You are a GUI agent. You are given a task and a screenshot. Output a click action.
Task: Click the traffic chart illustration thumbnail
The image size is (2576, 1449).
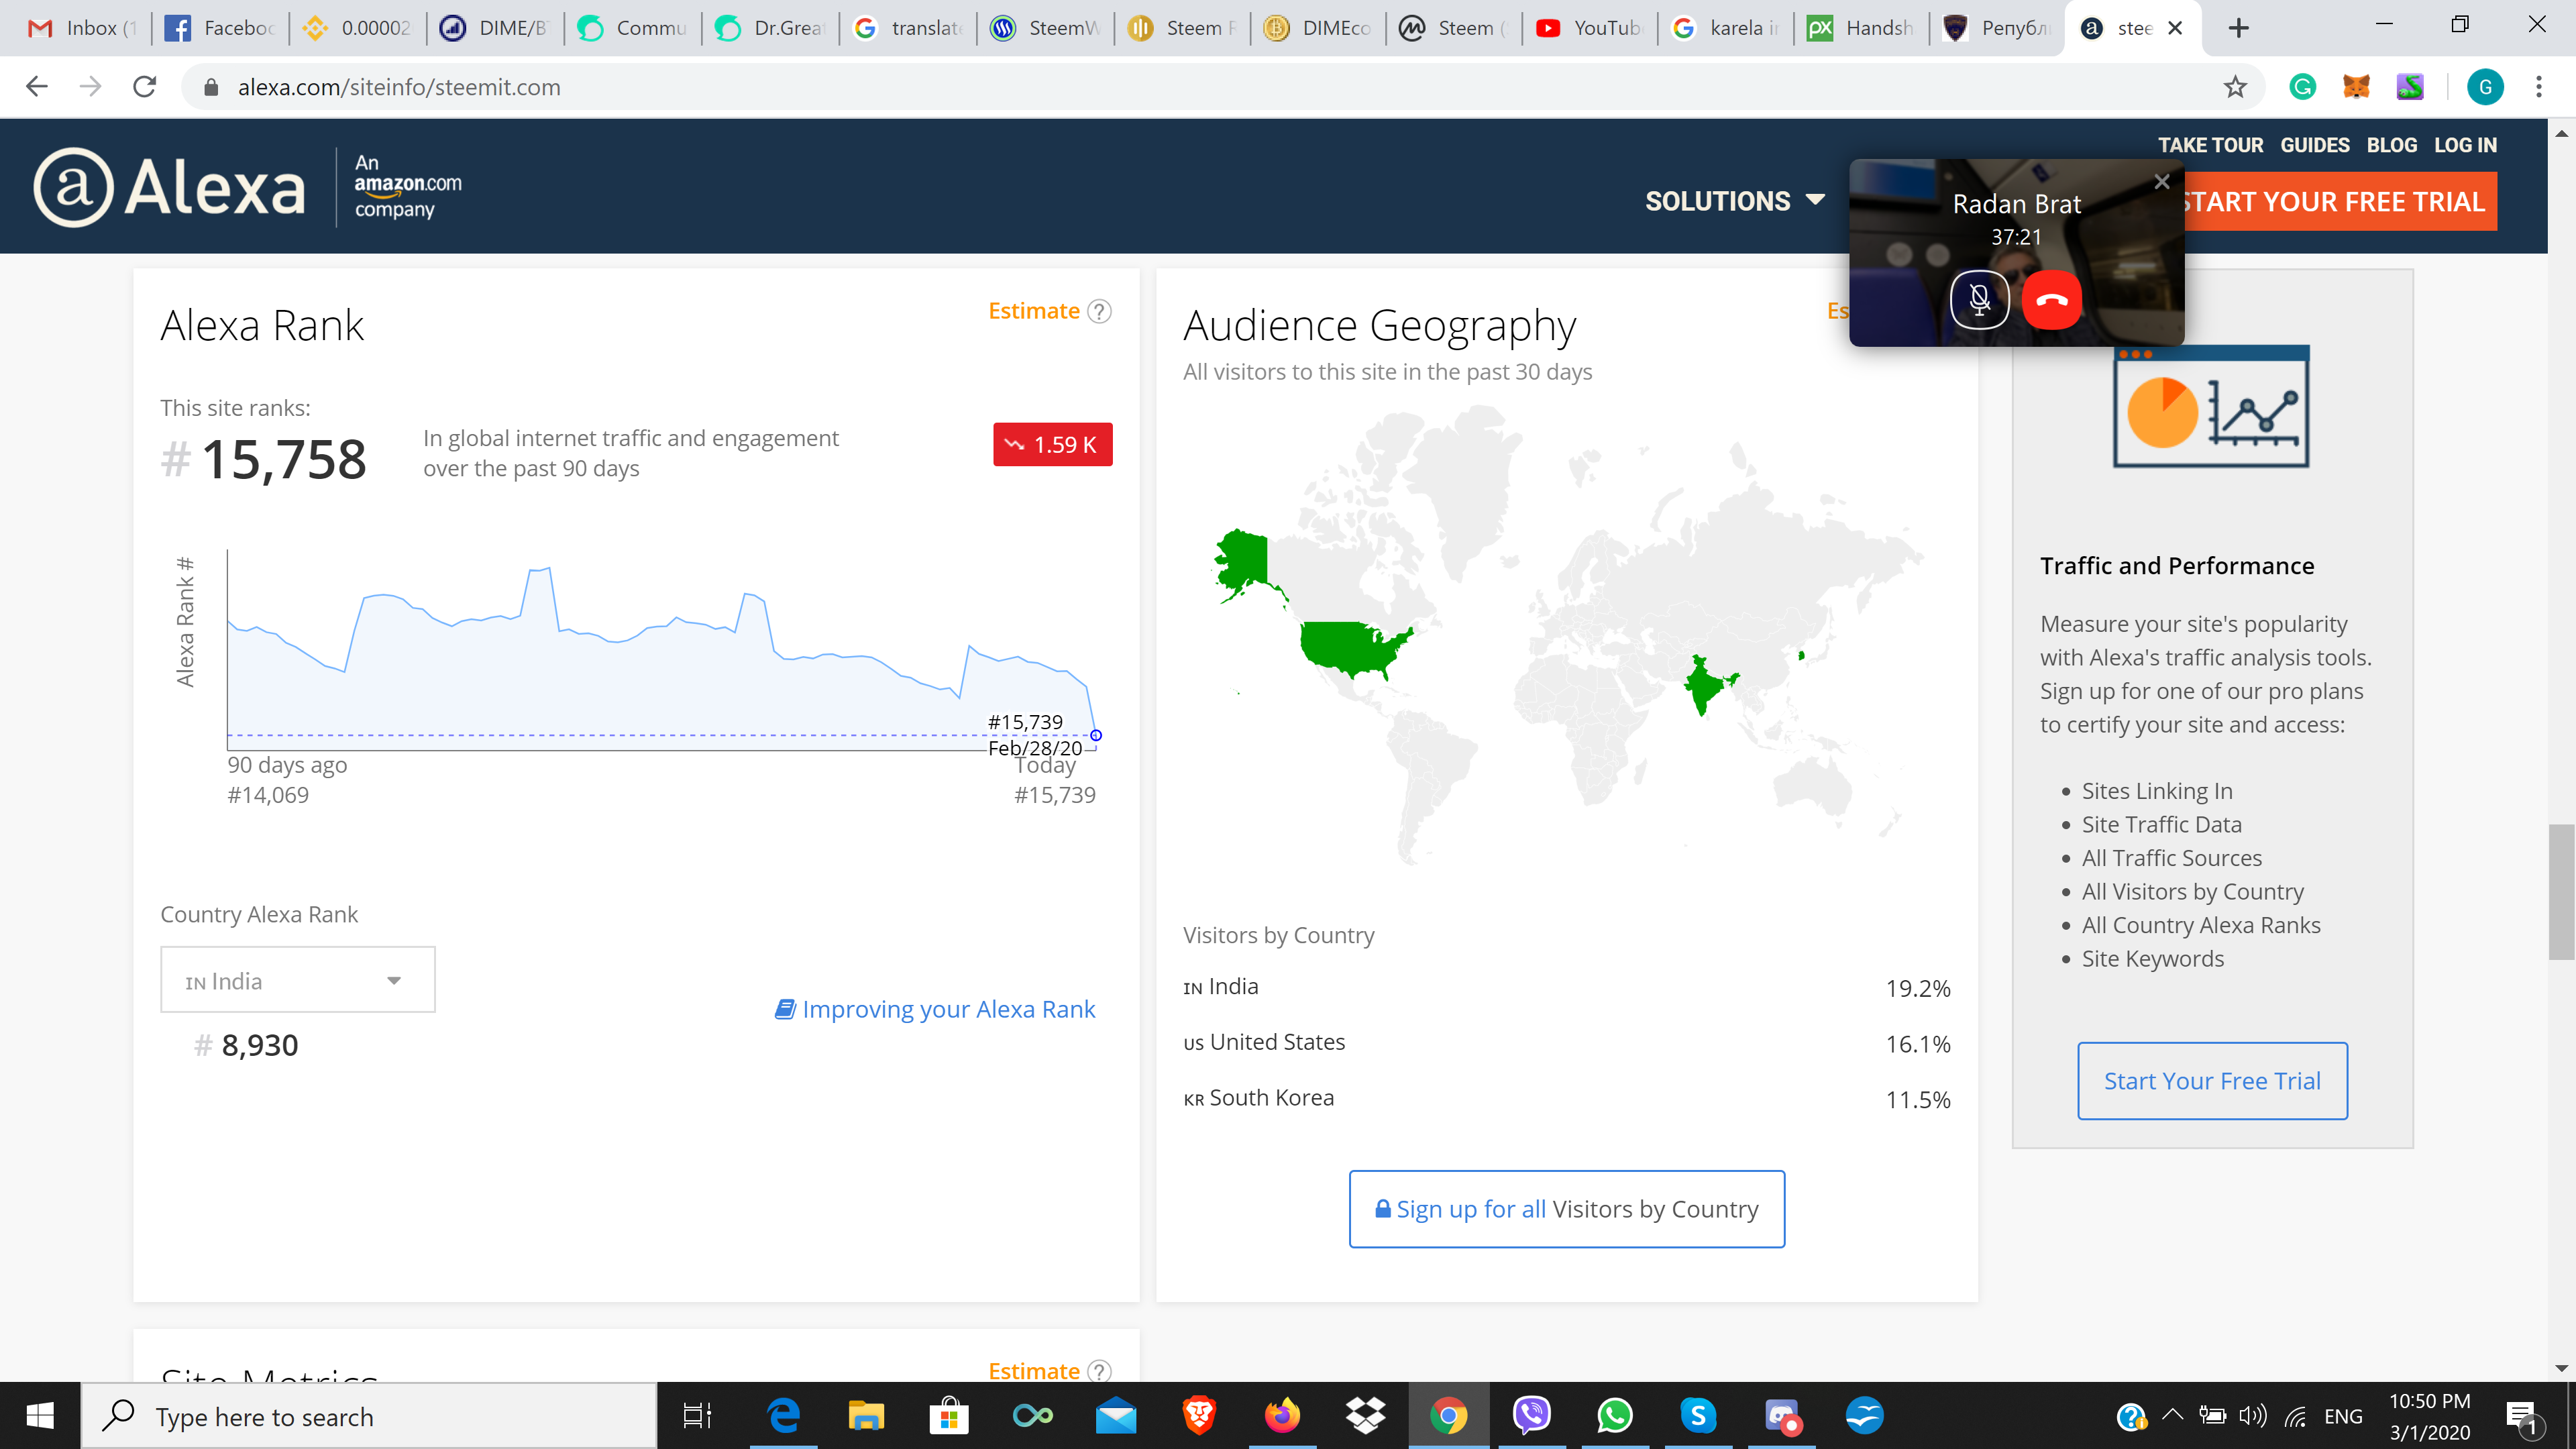click(x=2211, y=406)
